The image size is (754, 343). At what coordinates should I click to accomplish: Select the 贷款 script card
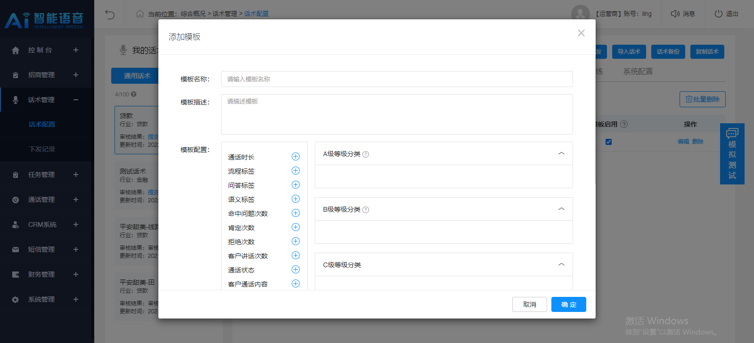pos(137,130)
